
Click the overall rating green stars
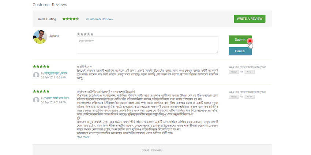tap(71, 19)
